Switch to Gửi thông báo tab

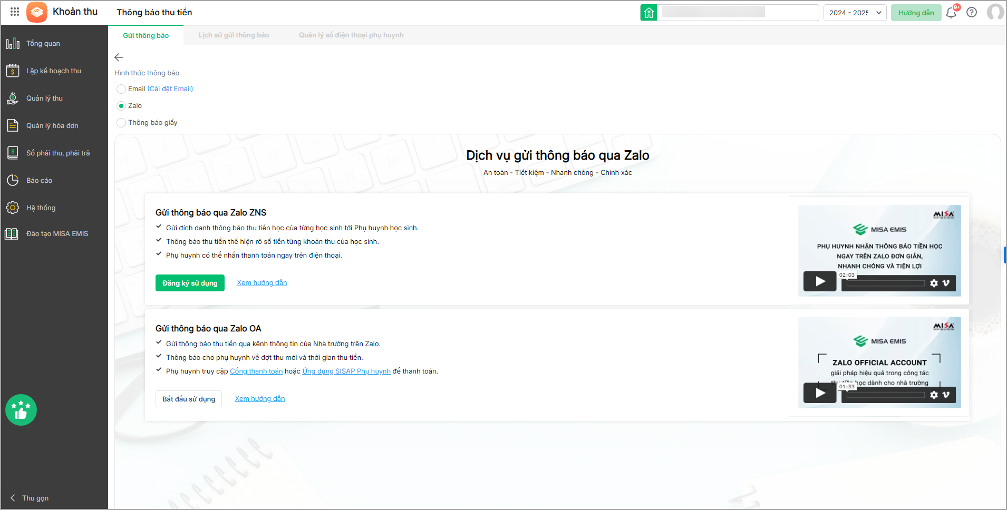[146, 35]
